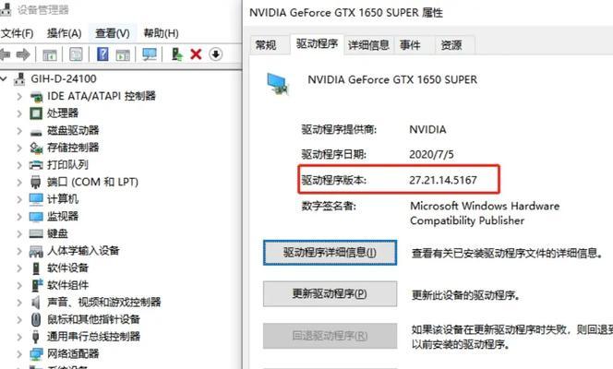
Task: Click the 键盘 keyboard icon
Action: (36, 233)
